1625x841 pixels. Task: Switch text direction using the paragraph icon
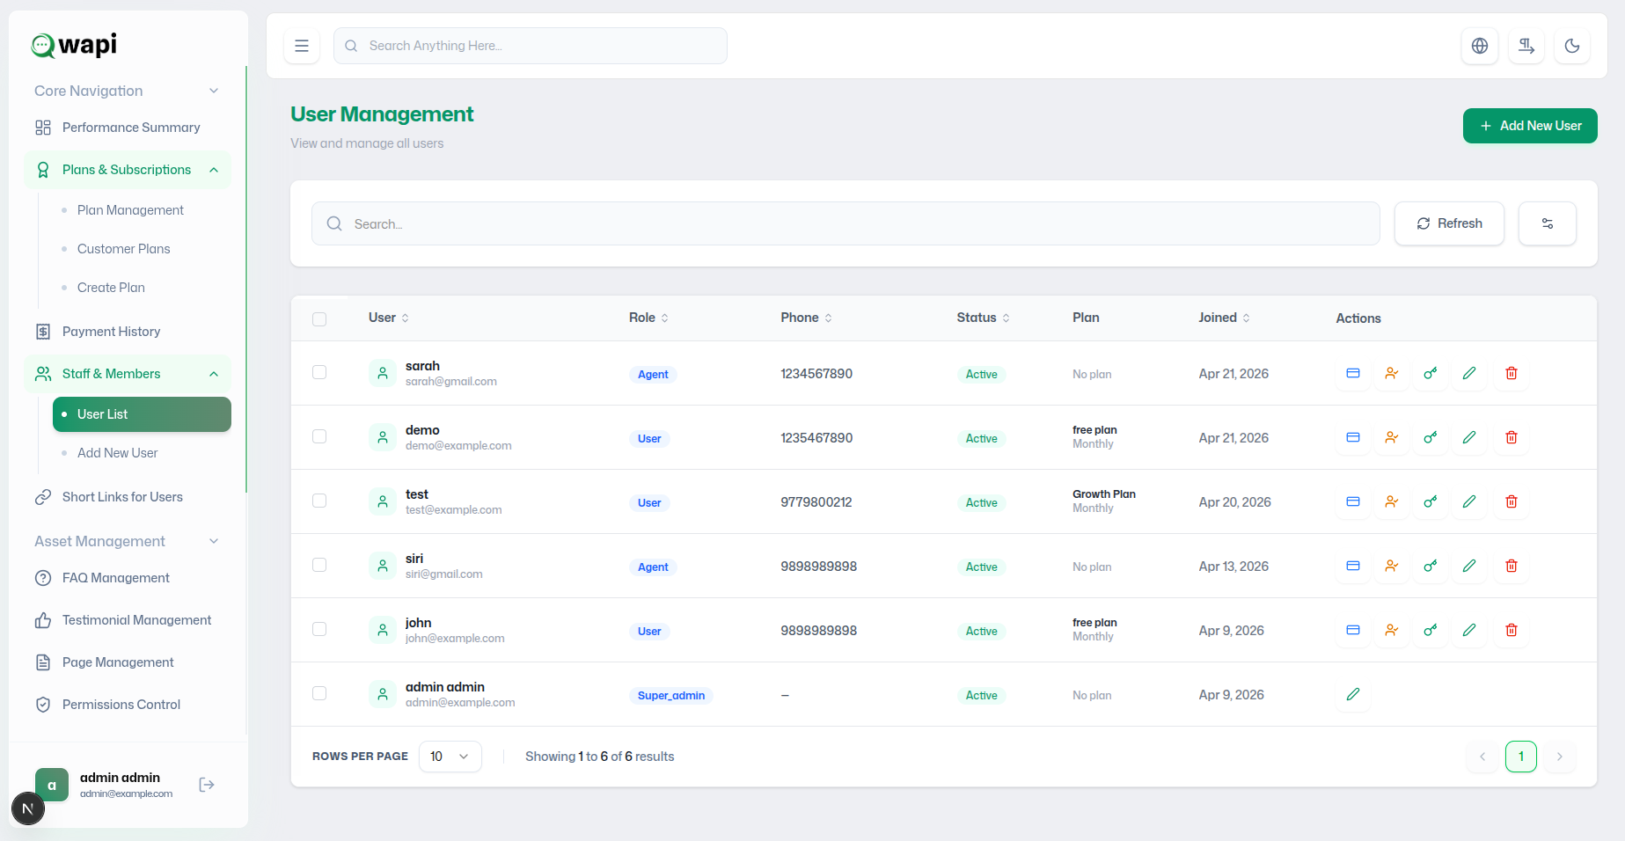click(x=1526, y=46)
